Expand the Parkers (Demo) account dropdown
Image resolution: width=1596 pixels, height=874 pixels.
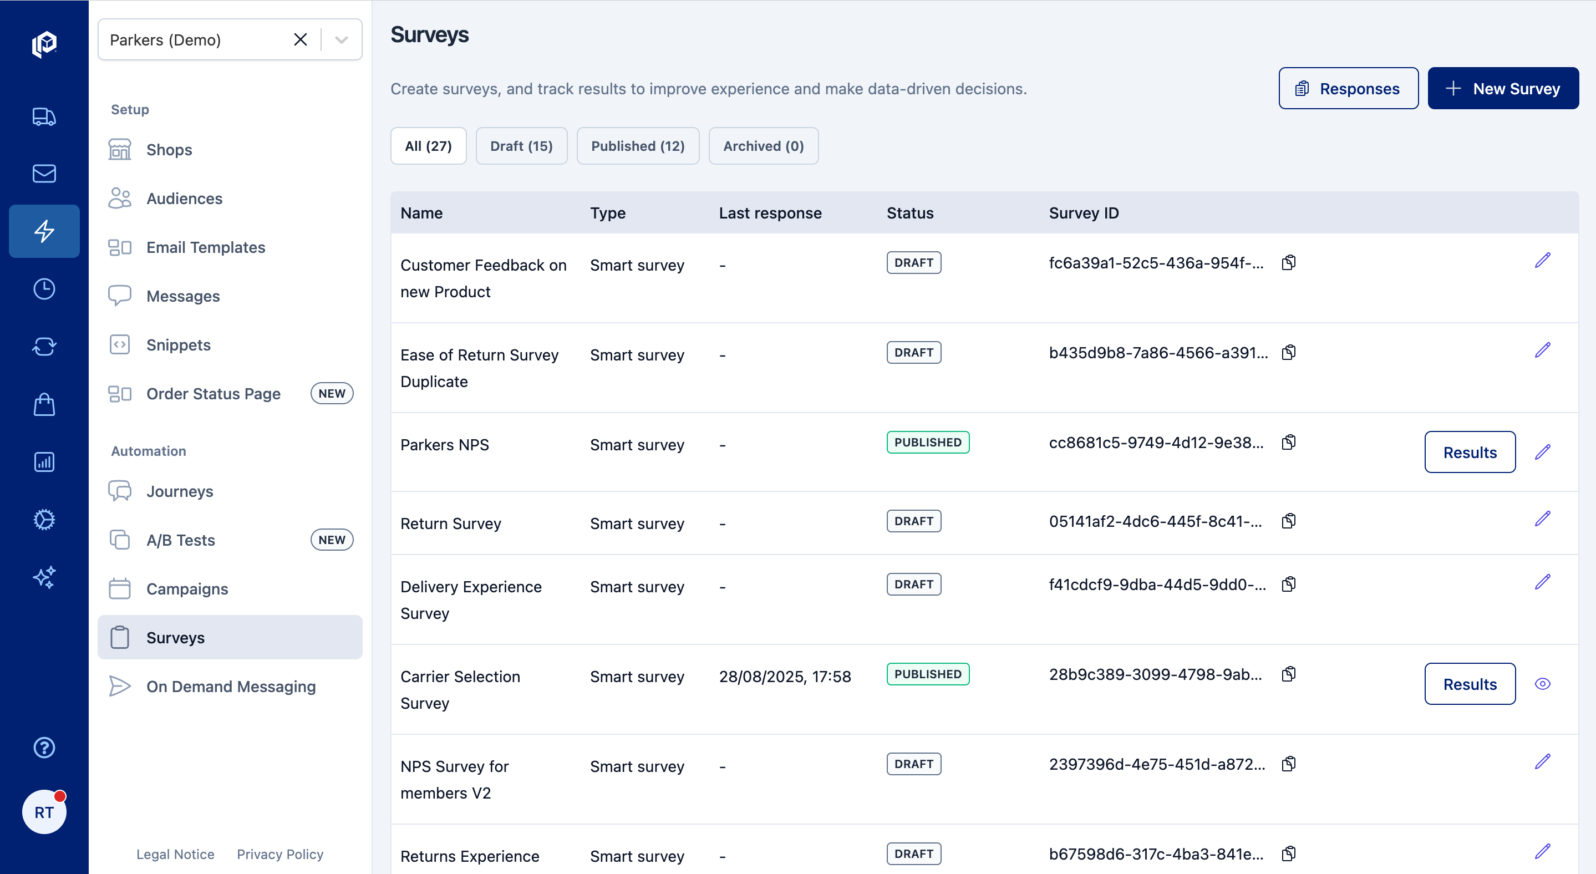coord(342,39)
